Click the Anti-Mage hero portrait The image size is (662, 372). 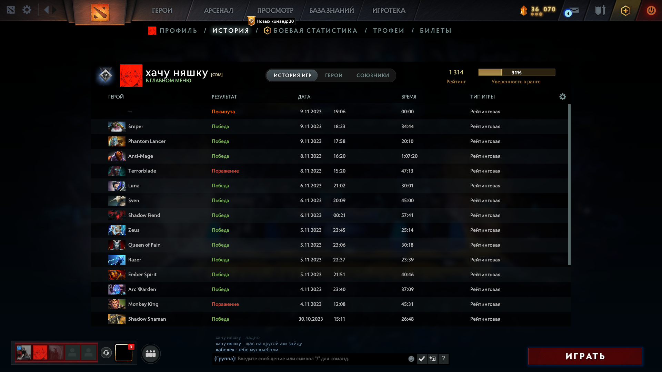pyautogui.click(x=117, y=156)
